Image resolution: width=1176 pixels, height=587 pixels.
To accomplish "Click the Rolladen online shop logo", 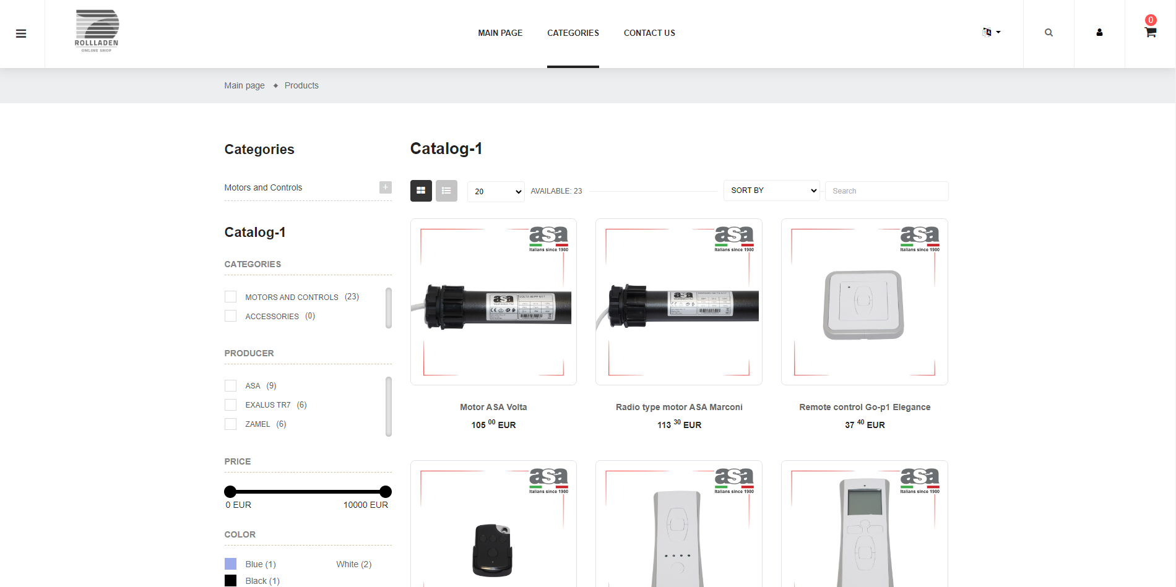I will [97, 32].
